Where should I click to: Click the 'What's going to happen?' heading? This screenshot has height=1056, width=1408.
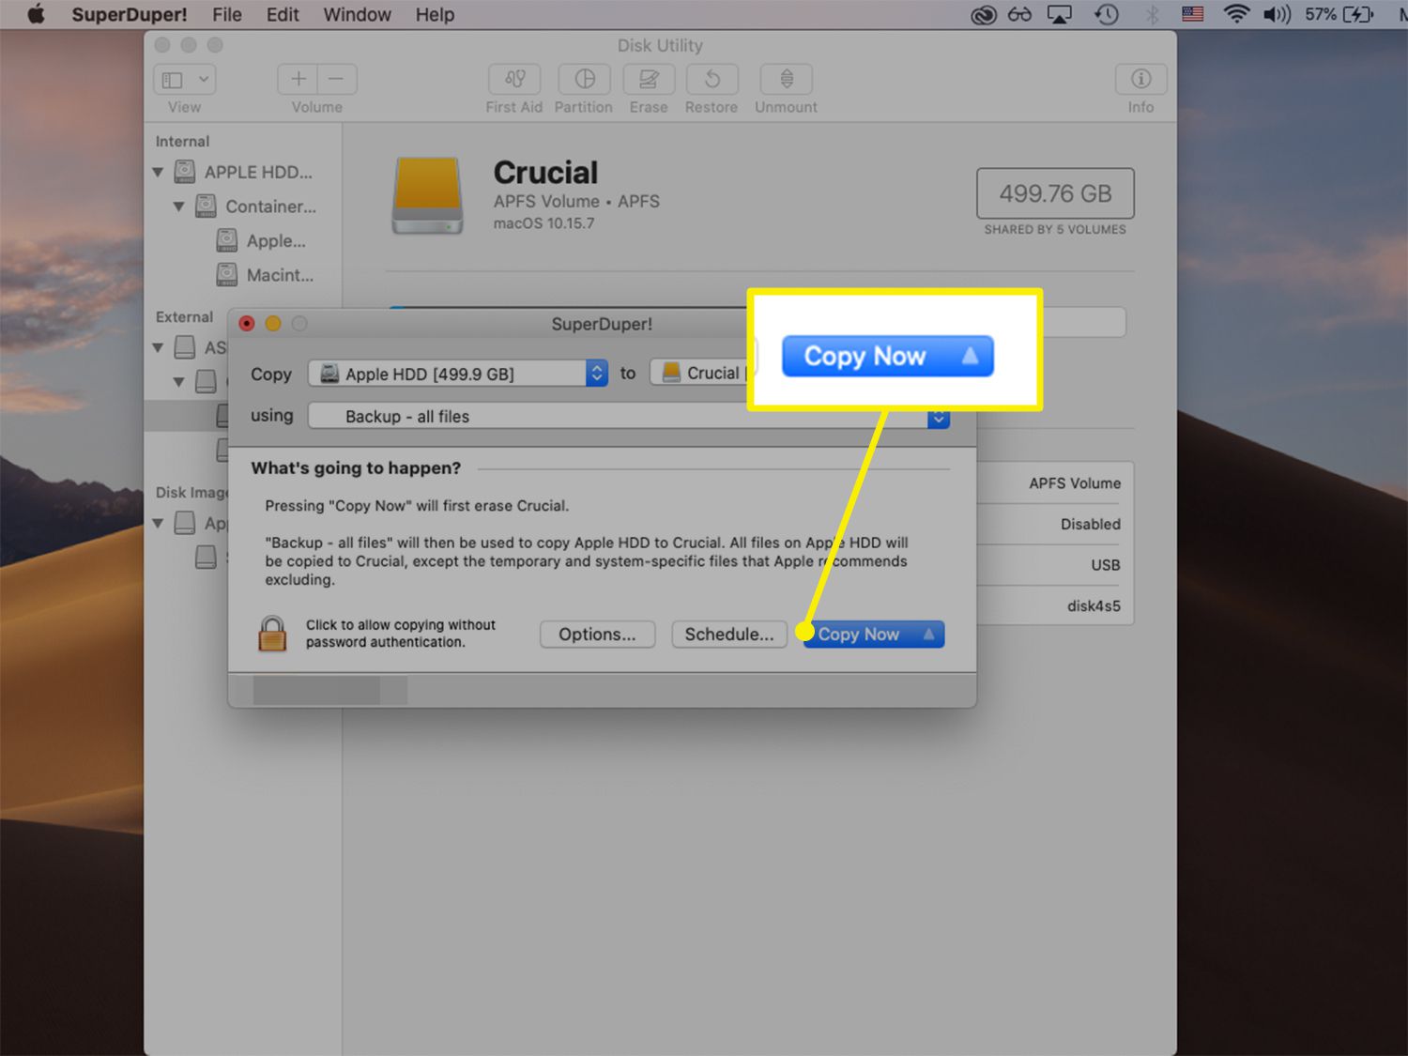pos(356,467)
